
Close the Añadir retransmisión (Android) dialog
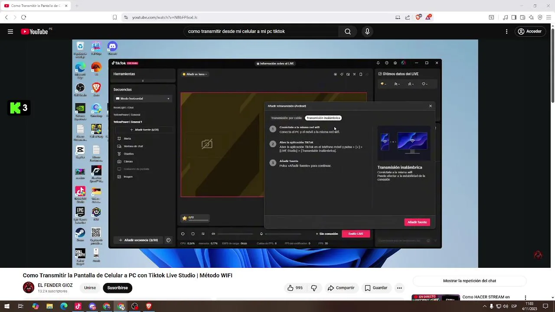click(x=431, y=106)
